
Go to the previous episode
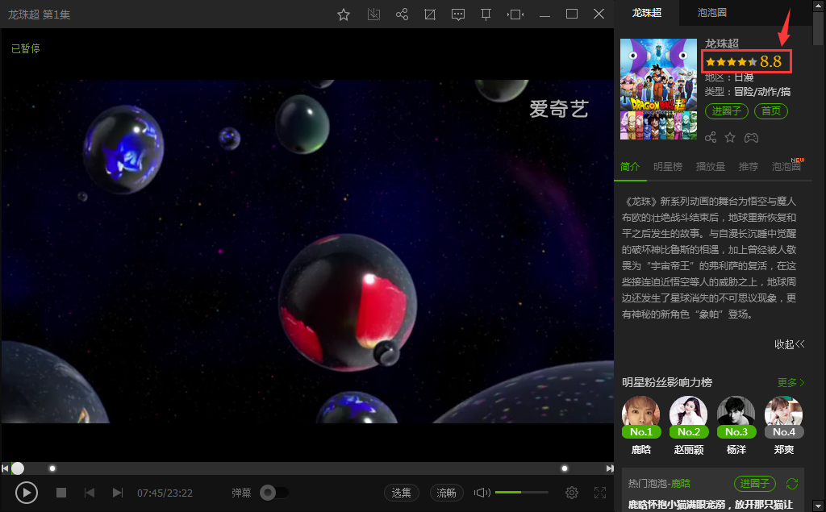90,493
